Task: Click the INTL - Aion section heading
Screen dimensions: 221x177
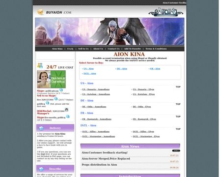Action: click(x=88, y=125)
